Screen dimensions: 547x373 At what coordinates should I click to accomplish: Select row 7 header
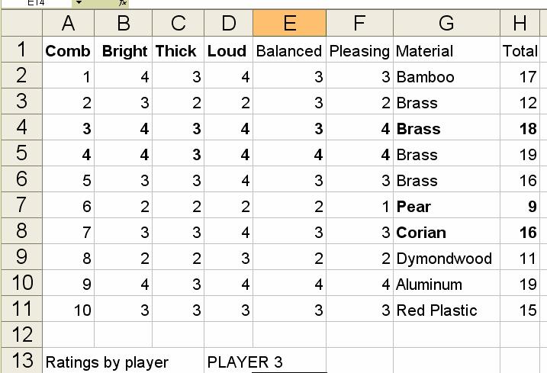(21, 206)
